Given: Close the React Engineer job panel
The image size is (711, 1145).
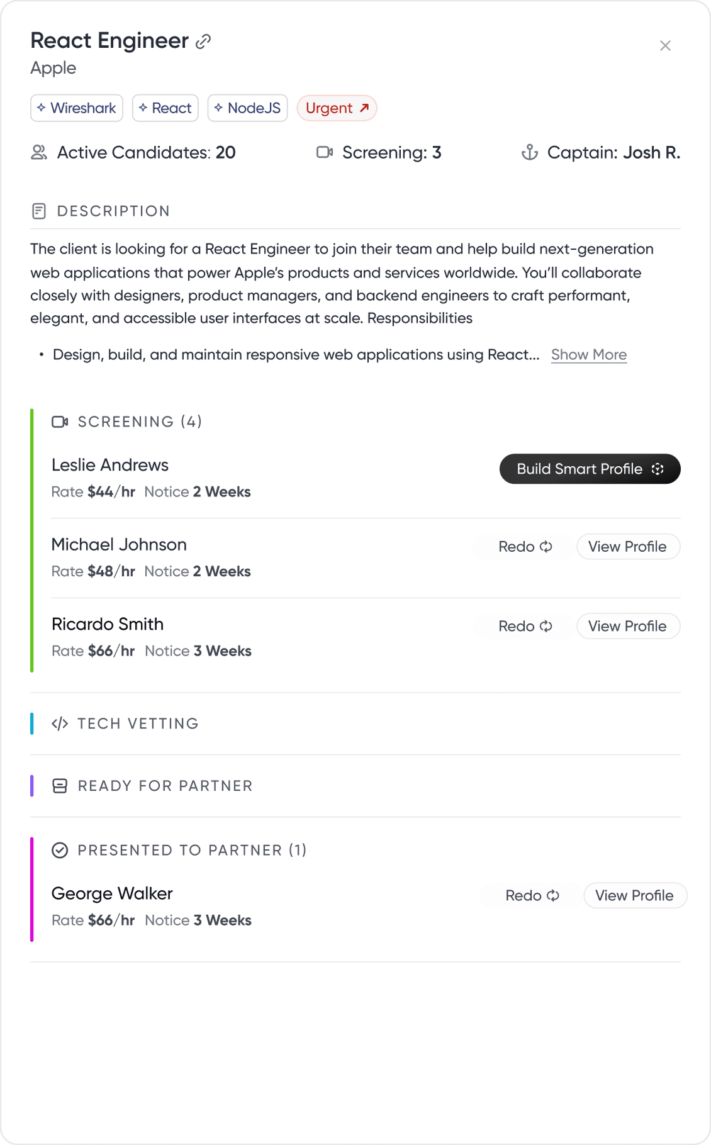Looking at the screenshot, I should pyautogui.click(x=665, y=46).
